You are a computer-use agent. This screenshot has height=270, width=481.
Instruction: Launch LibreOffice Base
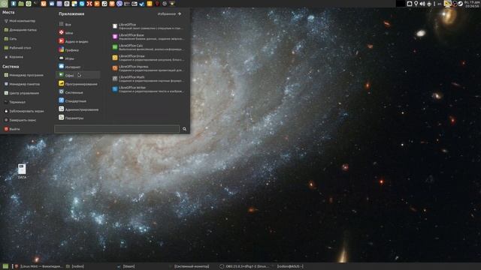tap(149, 37)
